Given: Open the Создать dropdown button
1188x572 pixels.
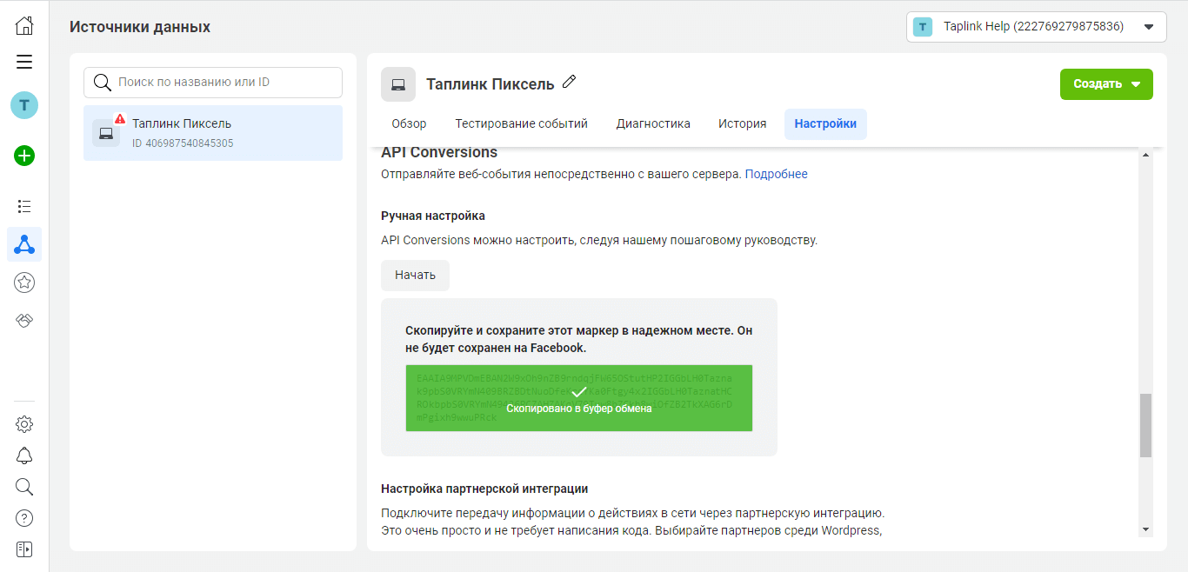Looking at the screenshot, I should tap(1106, 84).
